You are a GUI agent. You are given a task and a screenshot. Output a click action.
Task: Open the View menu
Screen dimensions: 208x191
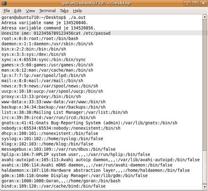pos(30,11)
